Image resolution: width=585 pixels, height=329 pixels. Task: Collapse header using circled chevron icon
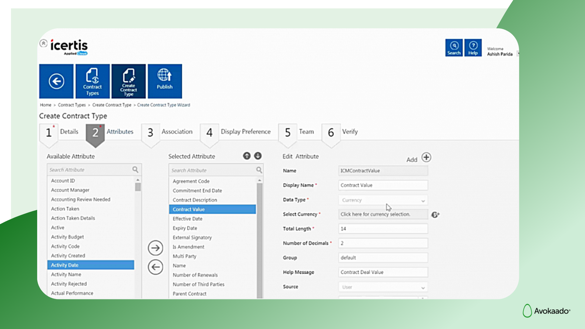tap(44, 43)
